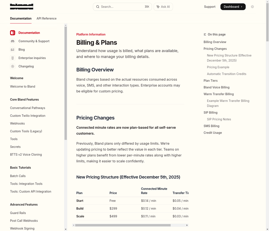This screenshot has width=269, height=231.
Task: Click the Community & Support Discord icon
Action: 13,41
